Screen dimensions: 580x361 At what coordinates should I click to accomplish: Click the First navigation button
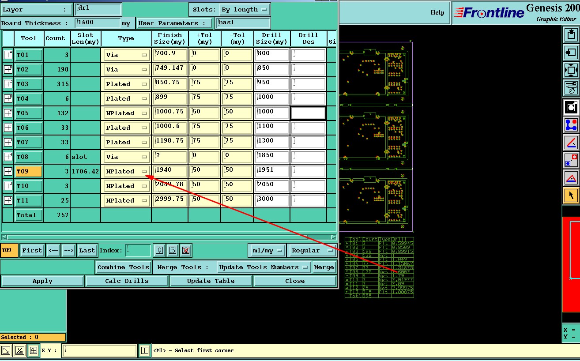32,250
